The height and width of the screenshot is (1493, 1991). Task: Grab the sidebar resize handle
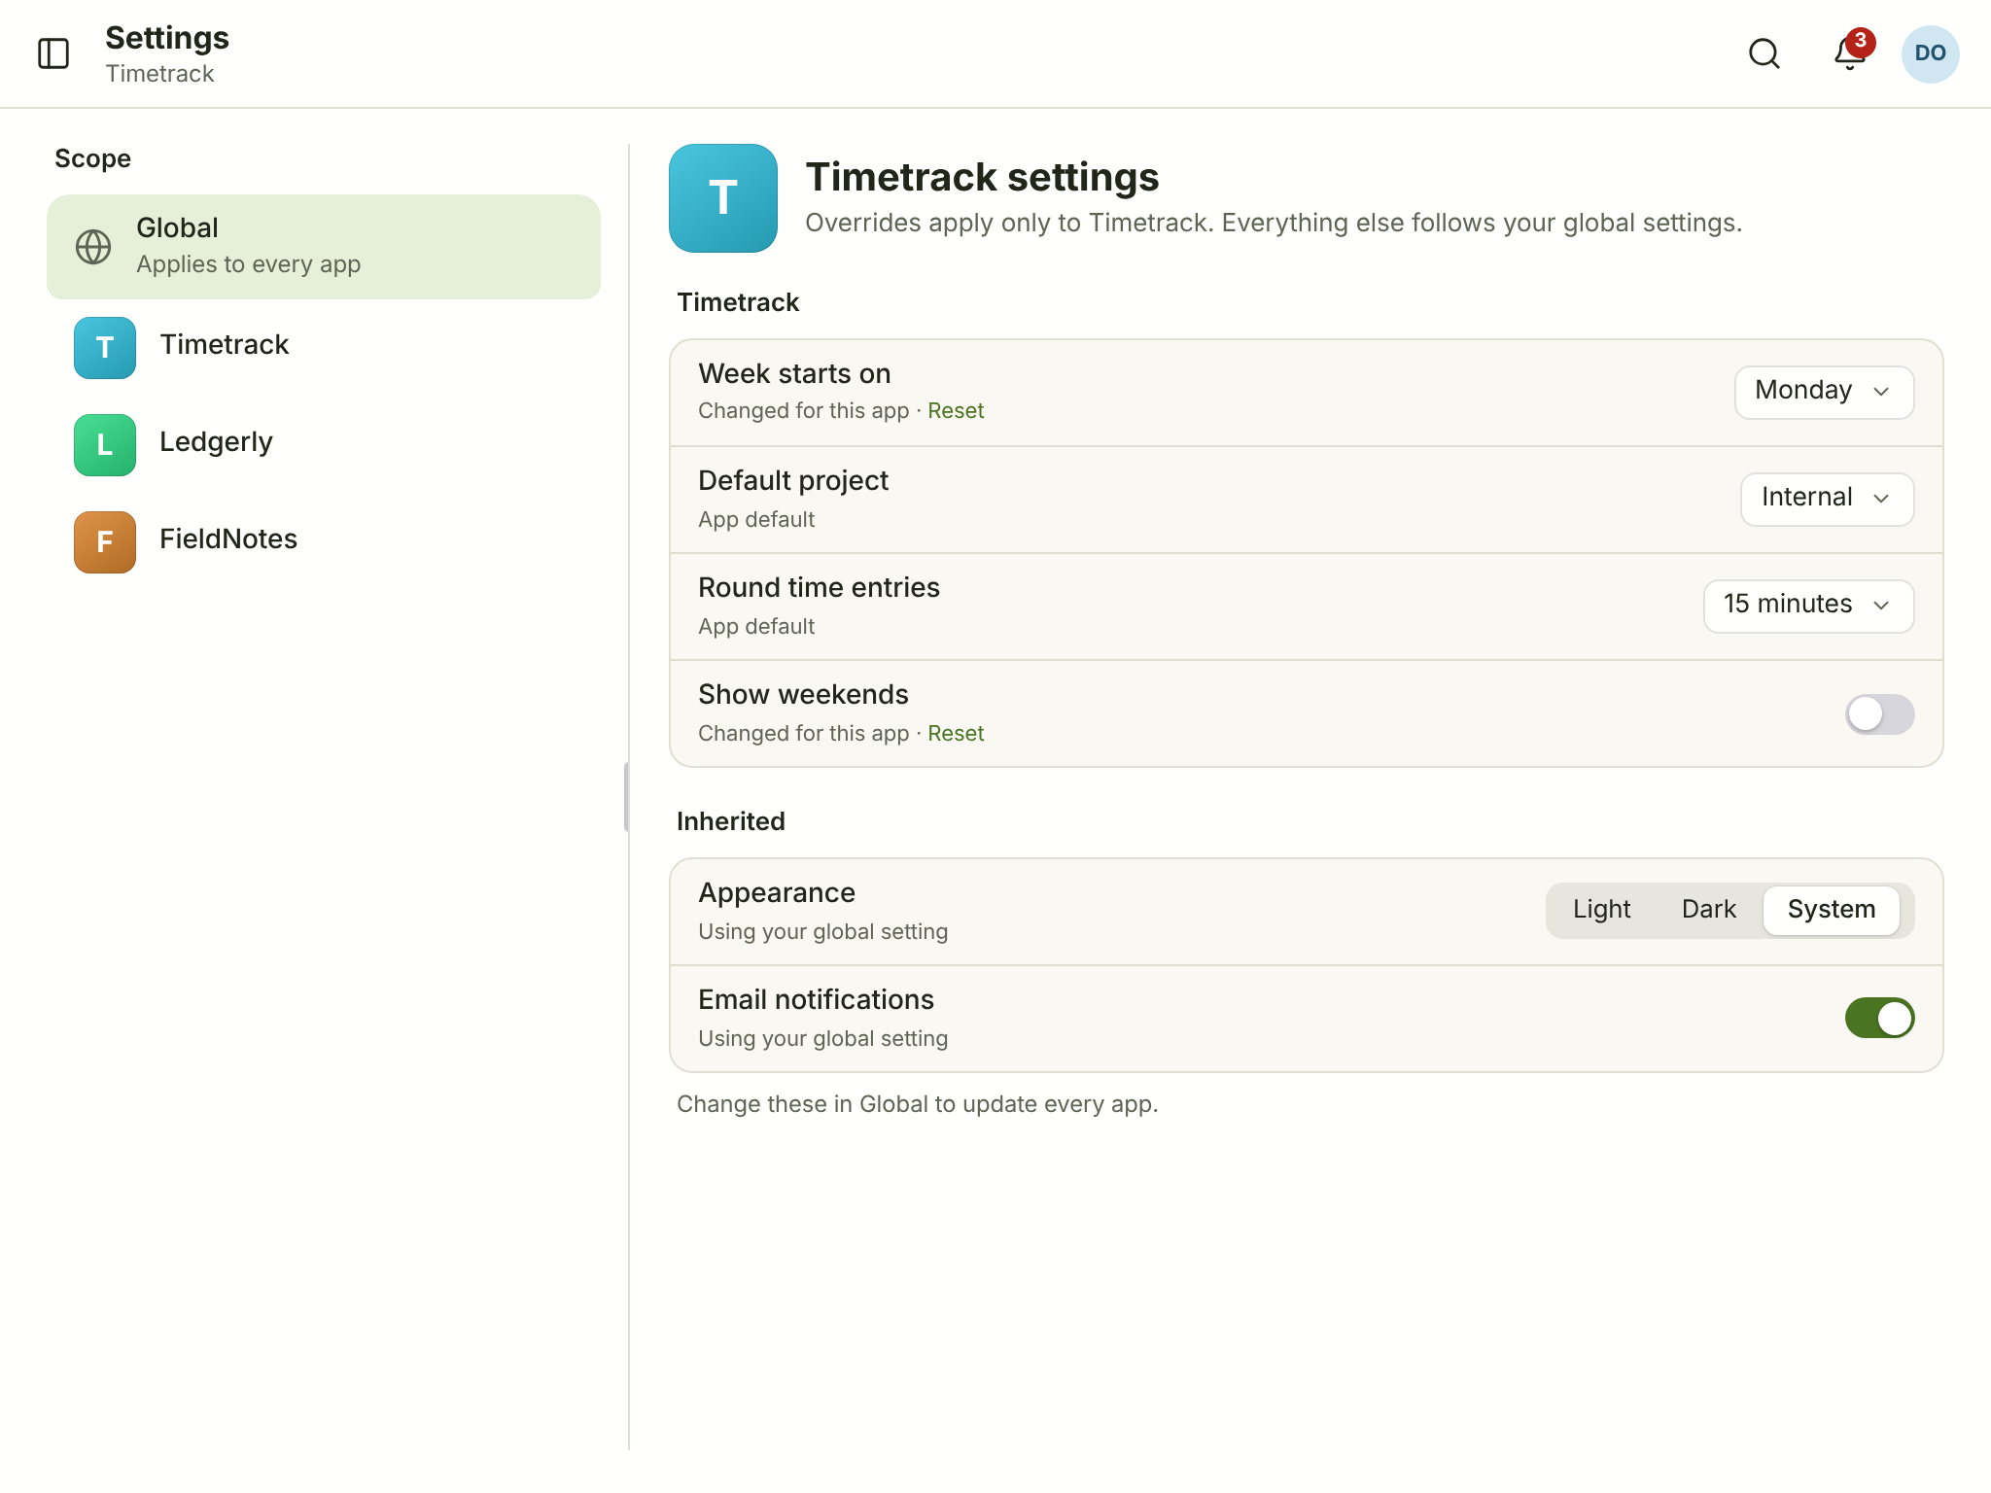pos(626,797)
